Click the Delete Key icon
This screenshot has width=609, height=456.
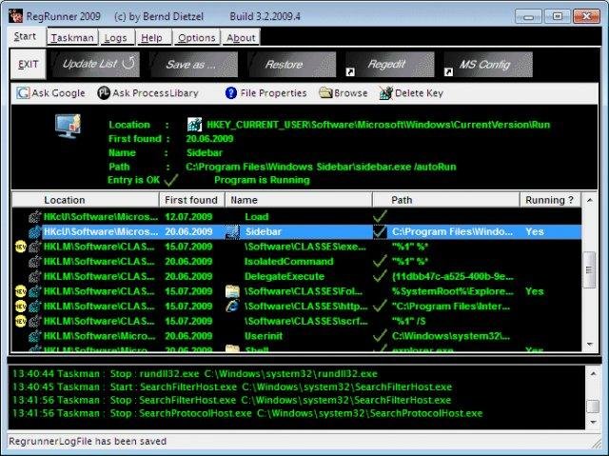386,93
